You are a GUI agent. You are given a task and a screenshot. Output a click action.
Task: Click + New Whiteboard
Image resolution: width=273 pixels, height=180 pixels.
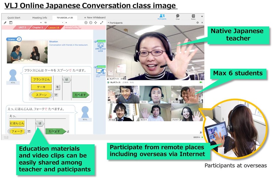coord(95,18)
